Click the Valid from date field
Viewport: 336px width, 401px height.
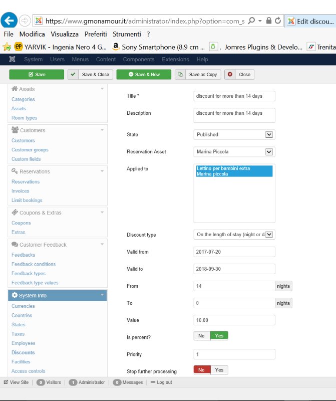(x=234, y=252)
